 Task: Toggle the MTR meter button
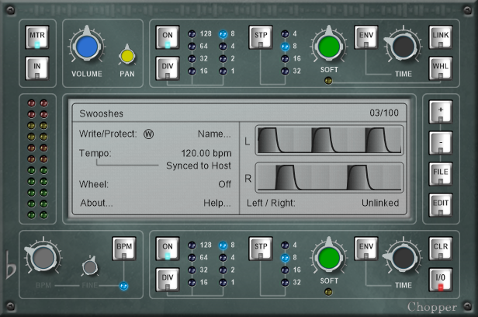[x=36, y=38]
